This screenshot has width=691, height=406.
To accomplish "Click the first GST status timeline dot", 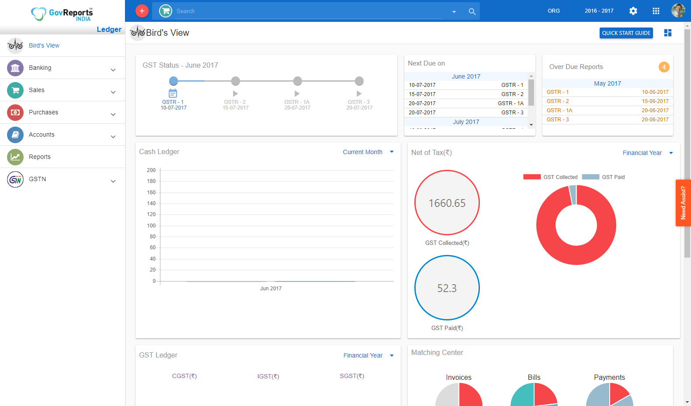I will pos(174,81).
